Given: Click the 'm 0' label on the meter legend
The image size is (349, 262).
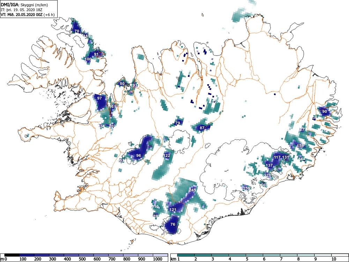Looking at the screenshot, I should pos(4,259).
